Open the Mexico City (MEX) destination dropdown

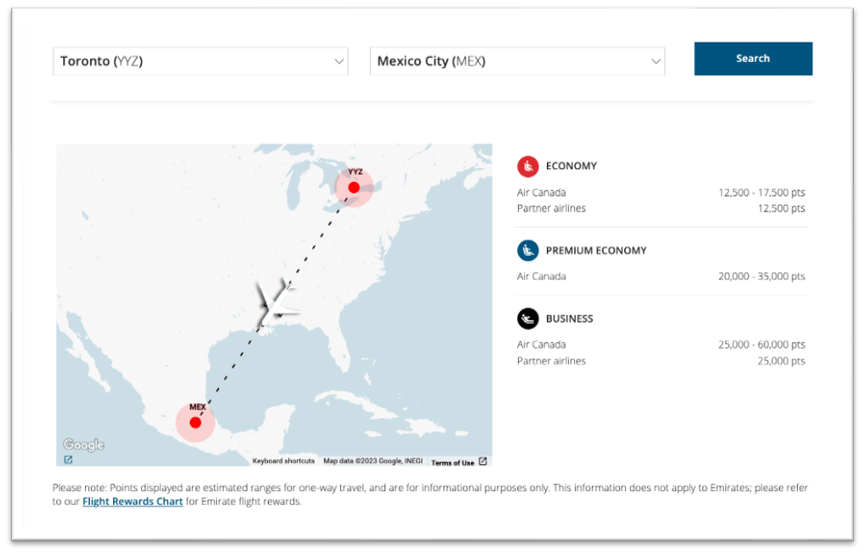click(x=517, y=60)
